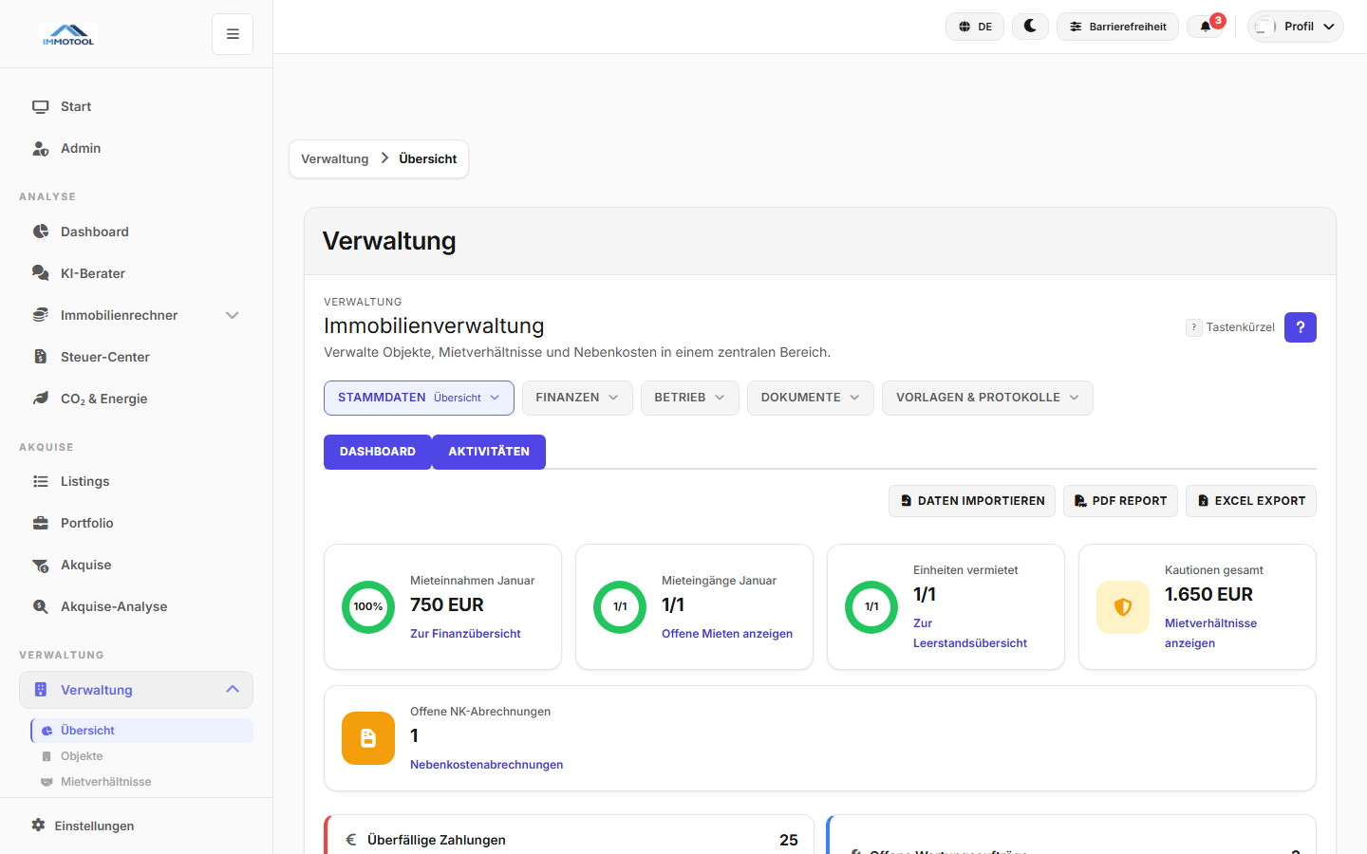
Task: Expand the Immobilienrechner submenu
Action: click(x=233, y=314)
